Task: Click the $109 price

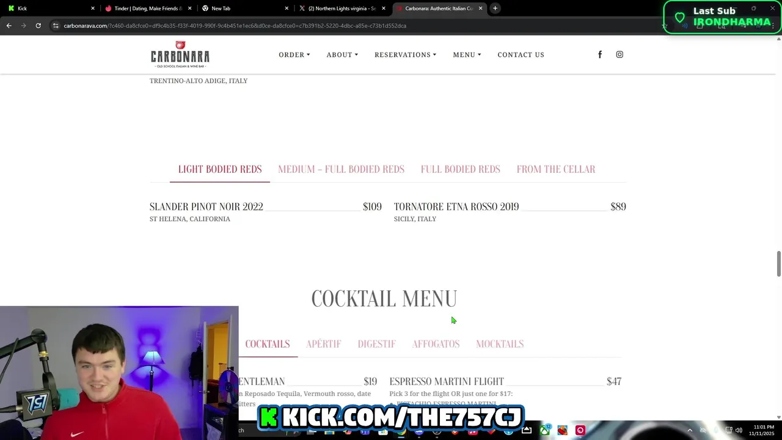Action: point(372,207)
